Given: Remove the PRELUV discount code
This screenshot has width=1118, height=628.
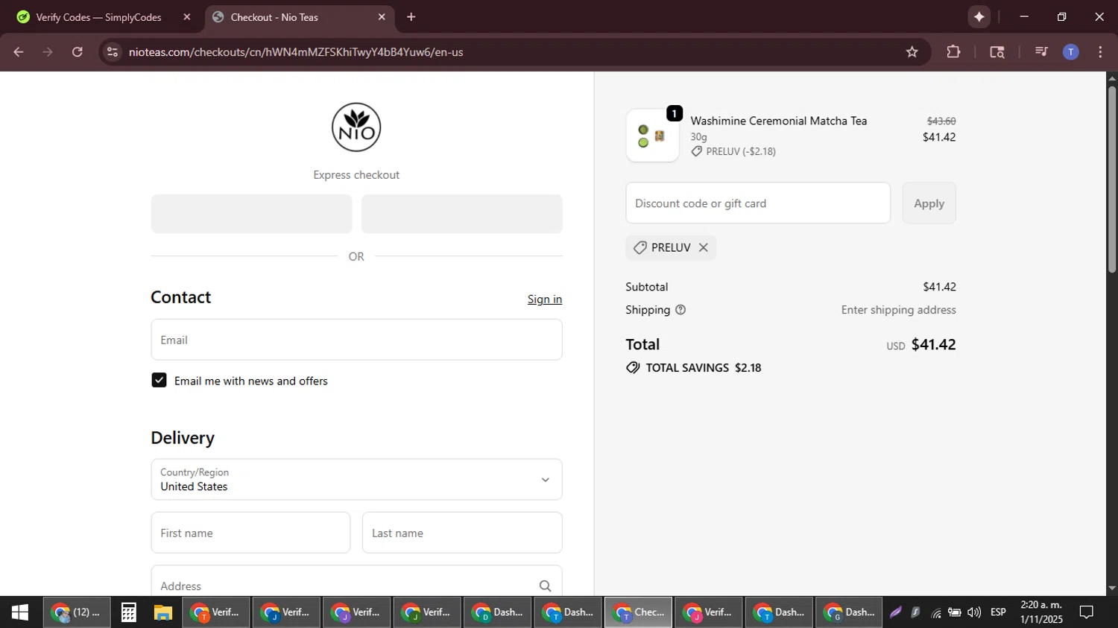Looking at the screenshot, I should (x=703, y=247).
